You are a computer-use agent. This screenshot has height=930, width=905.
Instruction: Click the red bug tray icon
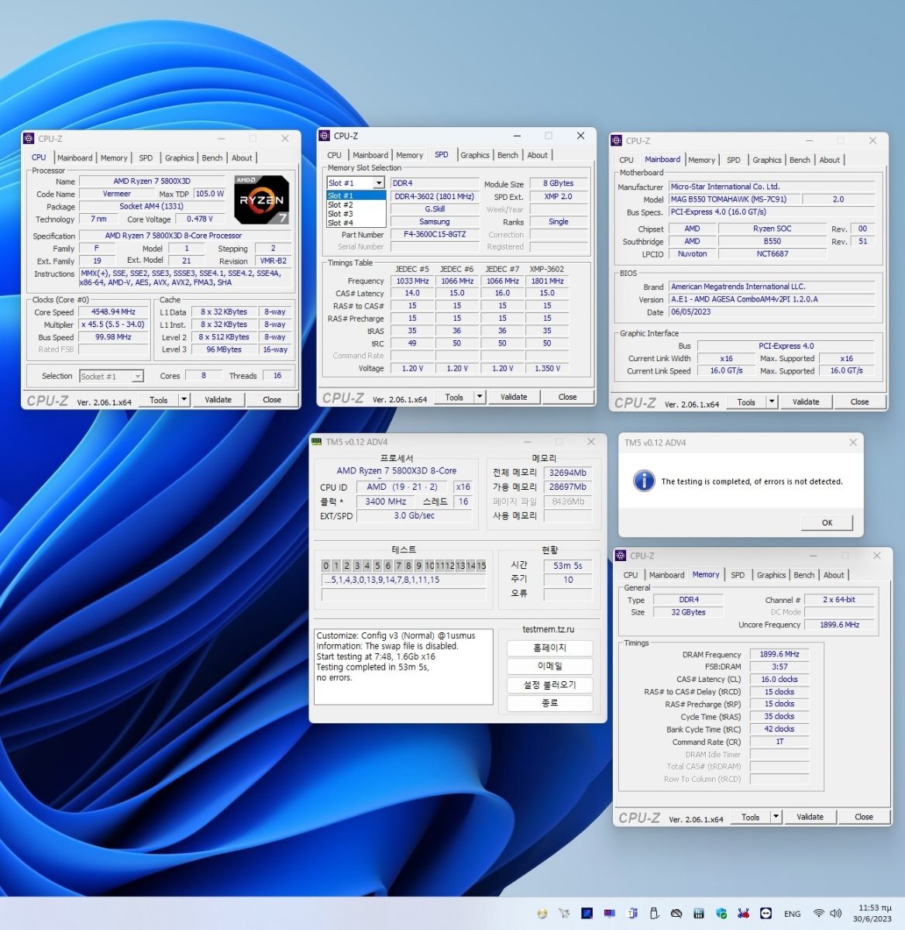point(743,913)
